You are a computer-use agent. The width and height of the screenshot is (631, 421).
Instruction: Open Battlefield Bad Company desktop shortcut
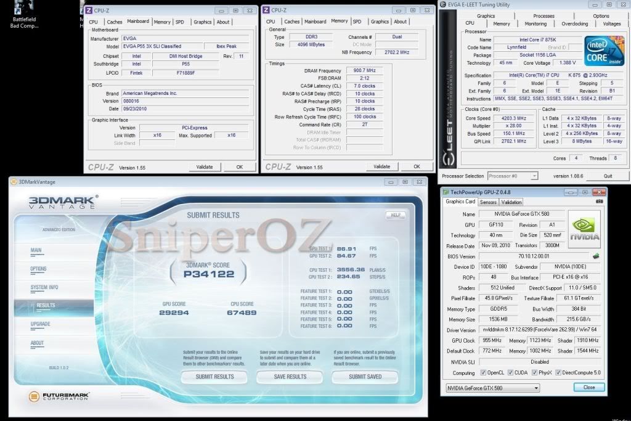coord(23,12)
